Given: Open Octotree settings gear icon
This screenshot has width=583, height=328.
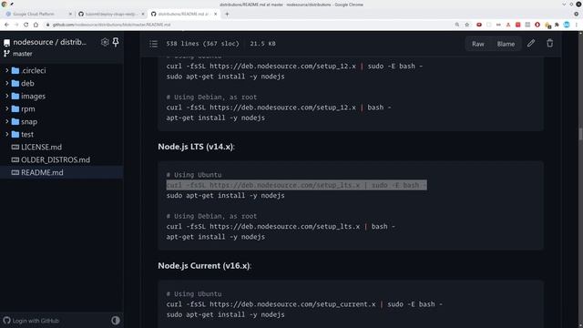Looking at the screenshot, I should click(x=105, y=43).
